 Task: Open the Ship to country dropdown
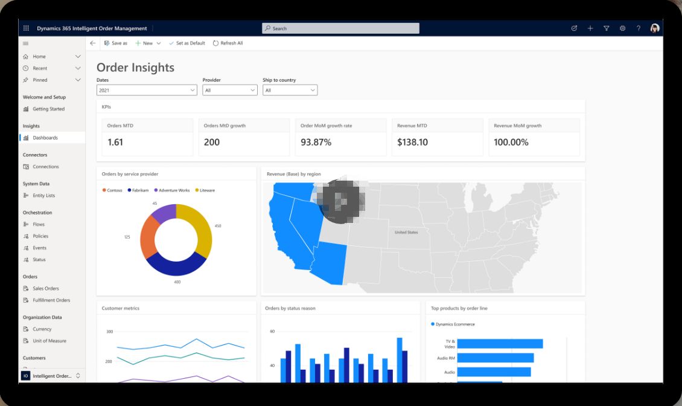click(290, 90)
